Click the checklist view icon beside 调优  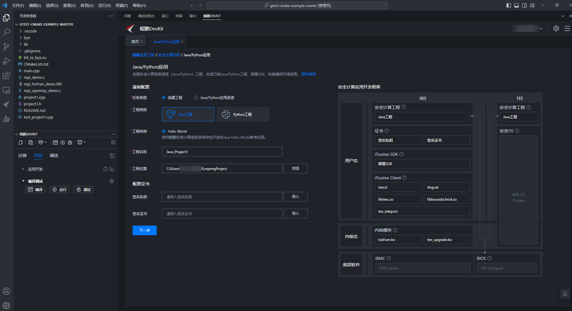(113, 156)
